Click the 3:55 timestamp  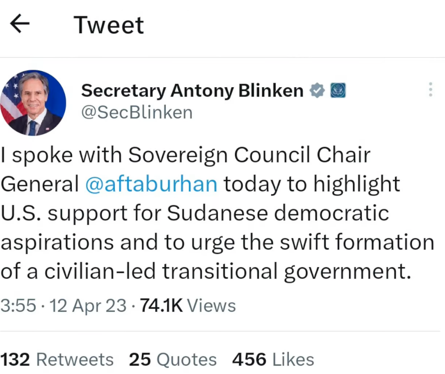pyautogui.click(x=18, y=306)
